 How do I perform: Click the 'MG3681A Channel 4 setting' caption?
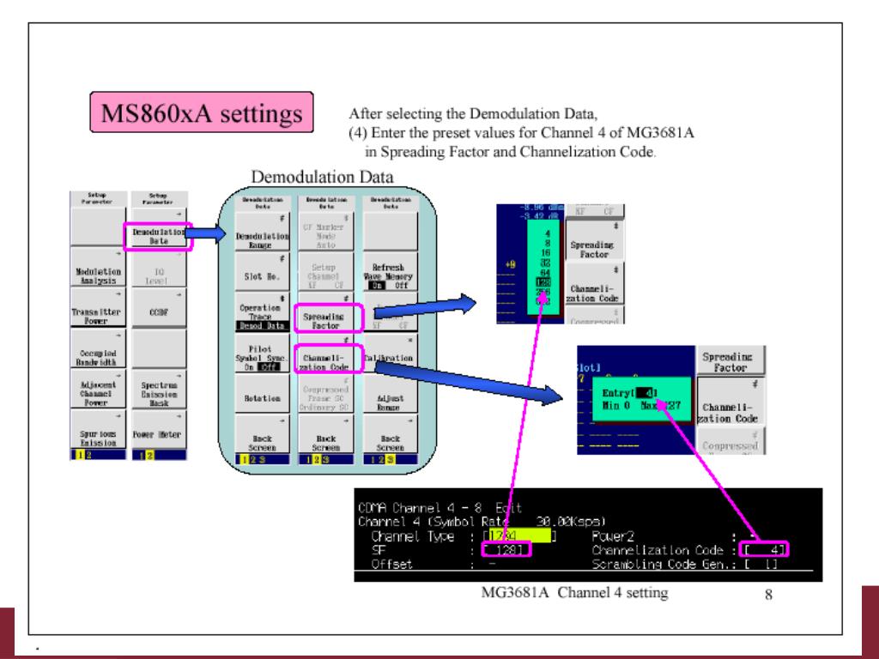(574, 592)
